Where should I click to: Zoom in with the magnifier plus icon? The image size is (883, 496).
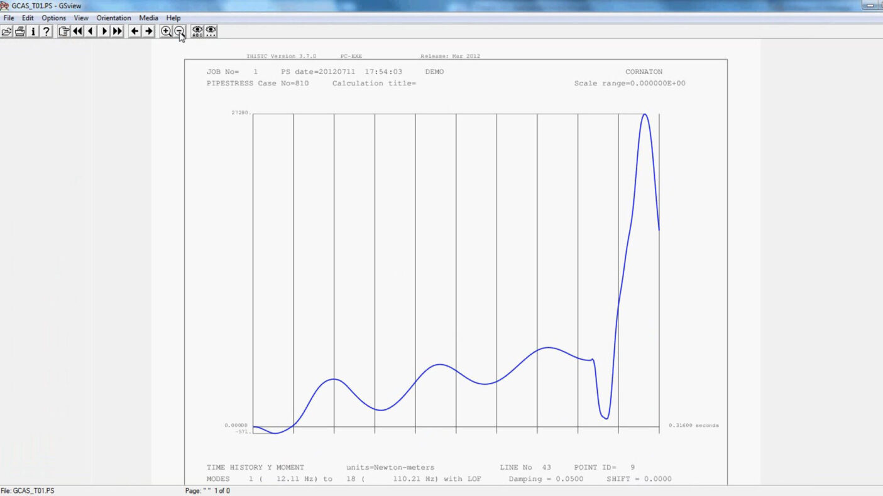[166, 31]
